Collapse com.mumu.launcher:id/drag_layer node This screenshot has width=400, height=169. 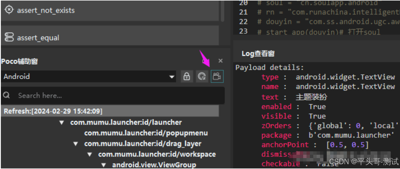click(x=76, y=144)
